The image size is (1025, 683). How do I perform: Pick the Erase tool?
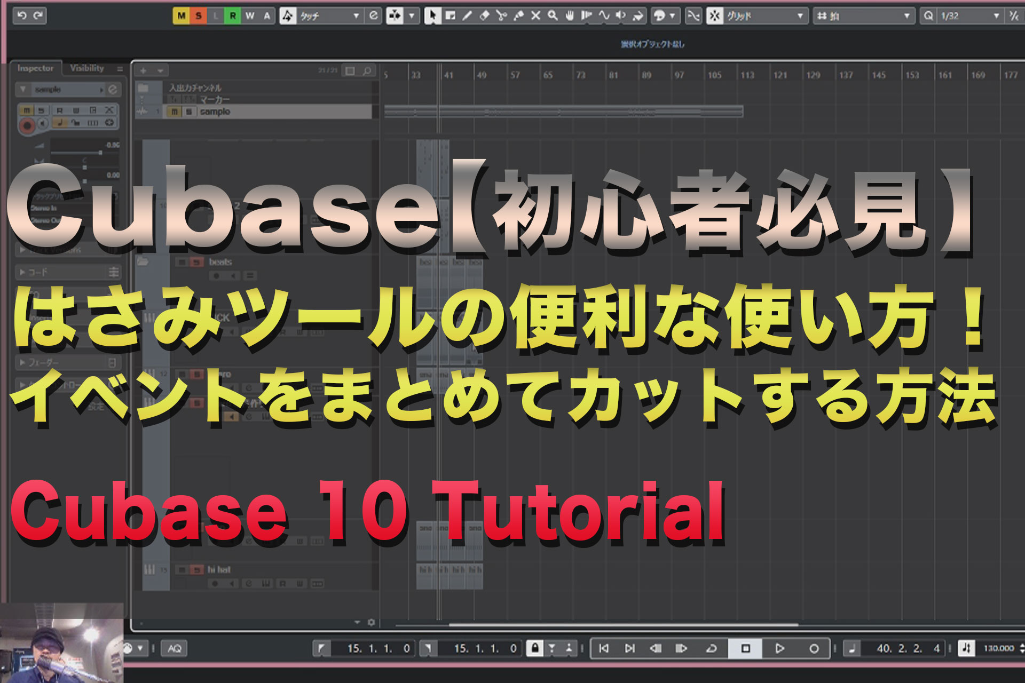click(x=484, y=16)
